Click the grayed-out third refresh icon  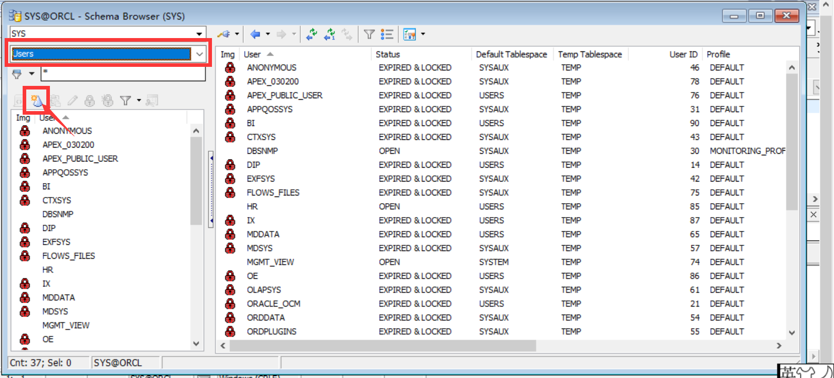347,34
